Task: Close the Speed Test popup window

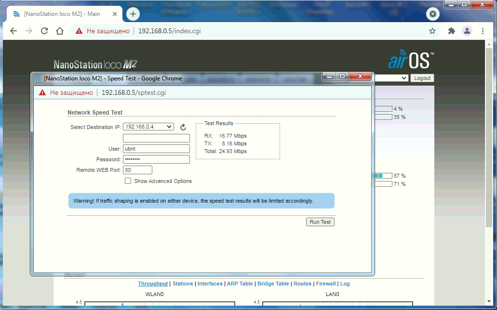Action: (x=360, y=76)
